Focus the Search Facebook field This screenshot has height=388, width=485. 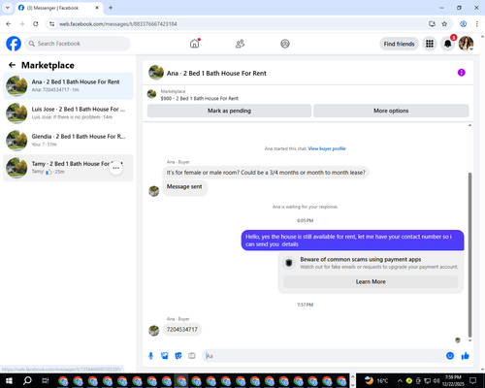(78, 44)
